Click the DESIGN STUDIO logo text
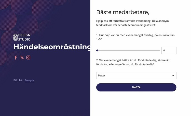Viewport: 191px width, 116px height. pyautogui.click(x=25, y=37)
